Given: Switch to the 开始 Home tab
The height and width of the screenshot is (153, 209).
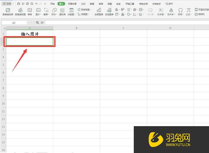Looking at the screenshot, I should 52,4.
